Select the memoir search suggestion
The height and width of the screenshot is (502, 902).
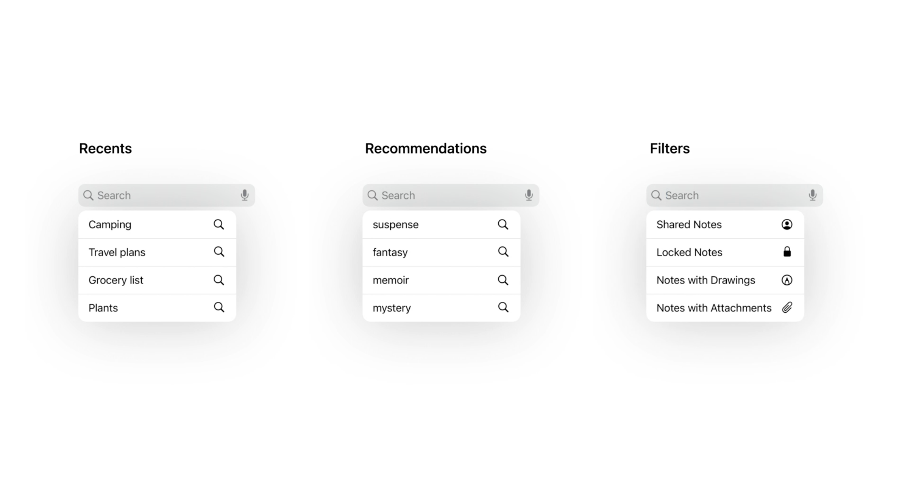point(390,280)
